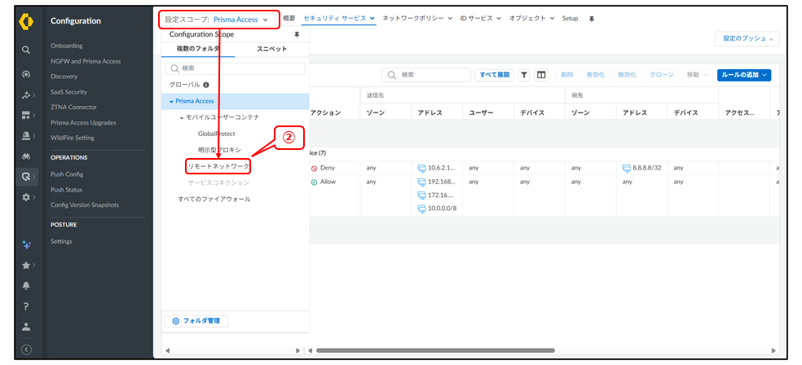Screen dimensions: 802x365
Task: Open the user profile icon in sidebar
Action: tap(26, 328)
